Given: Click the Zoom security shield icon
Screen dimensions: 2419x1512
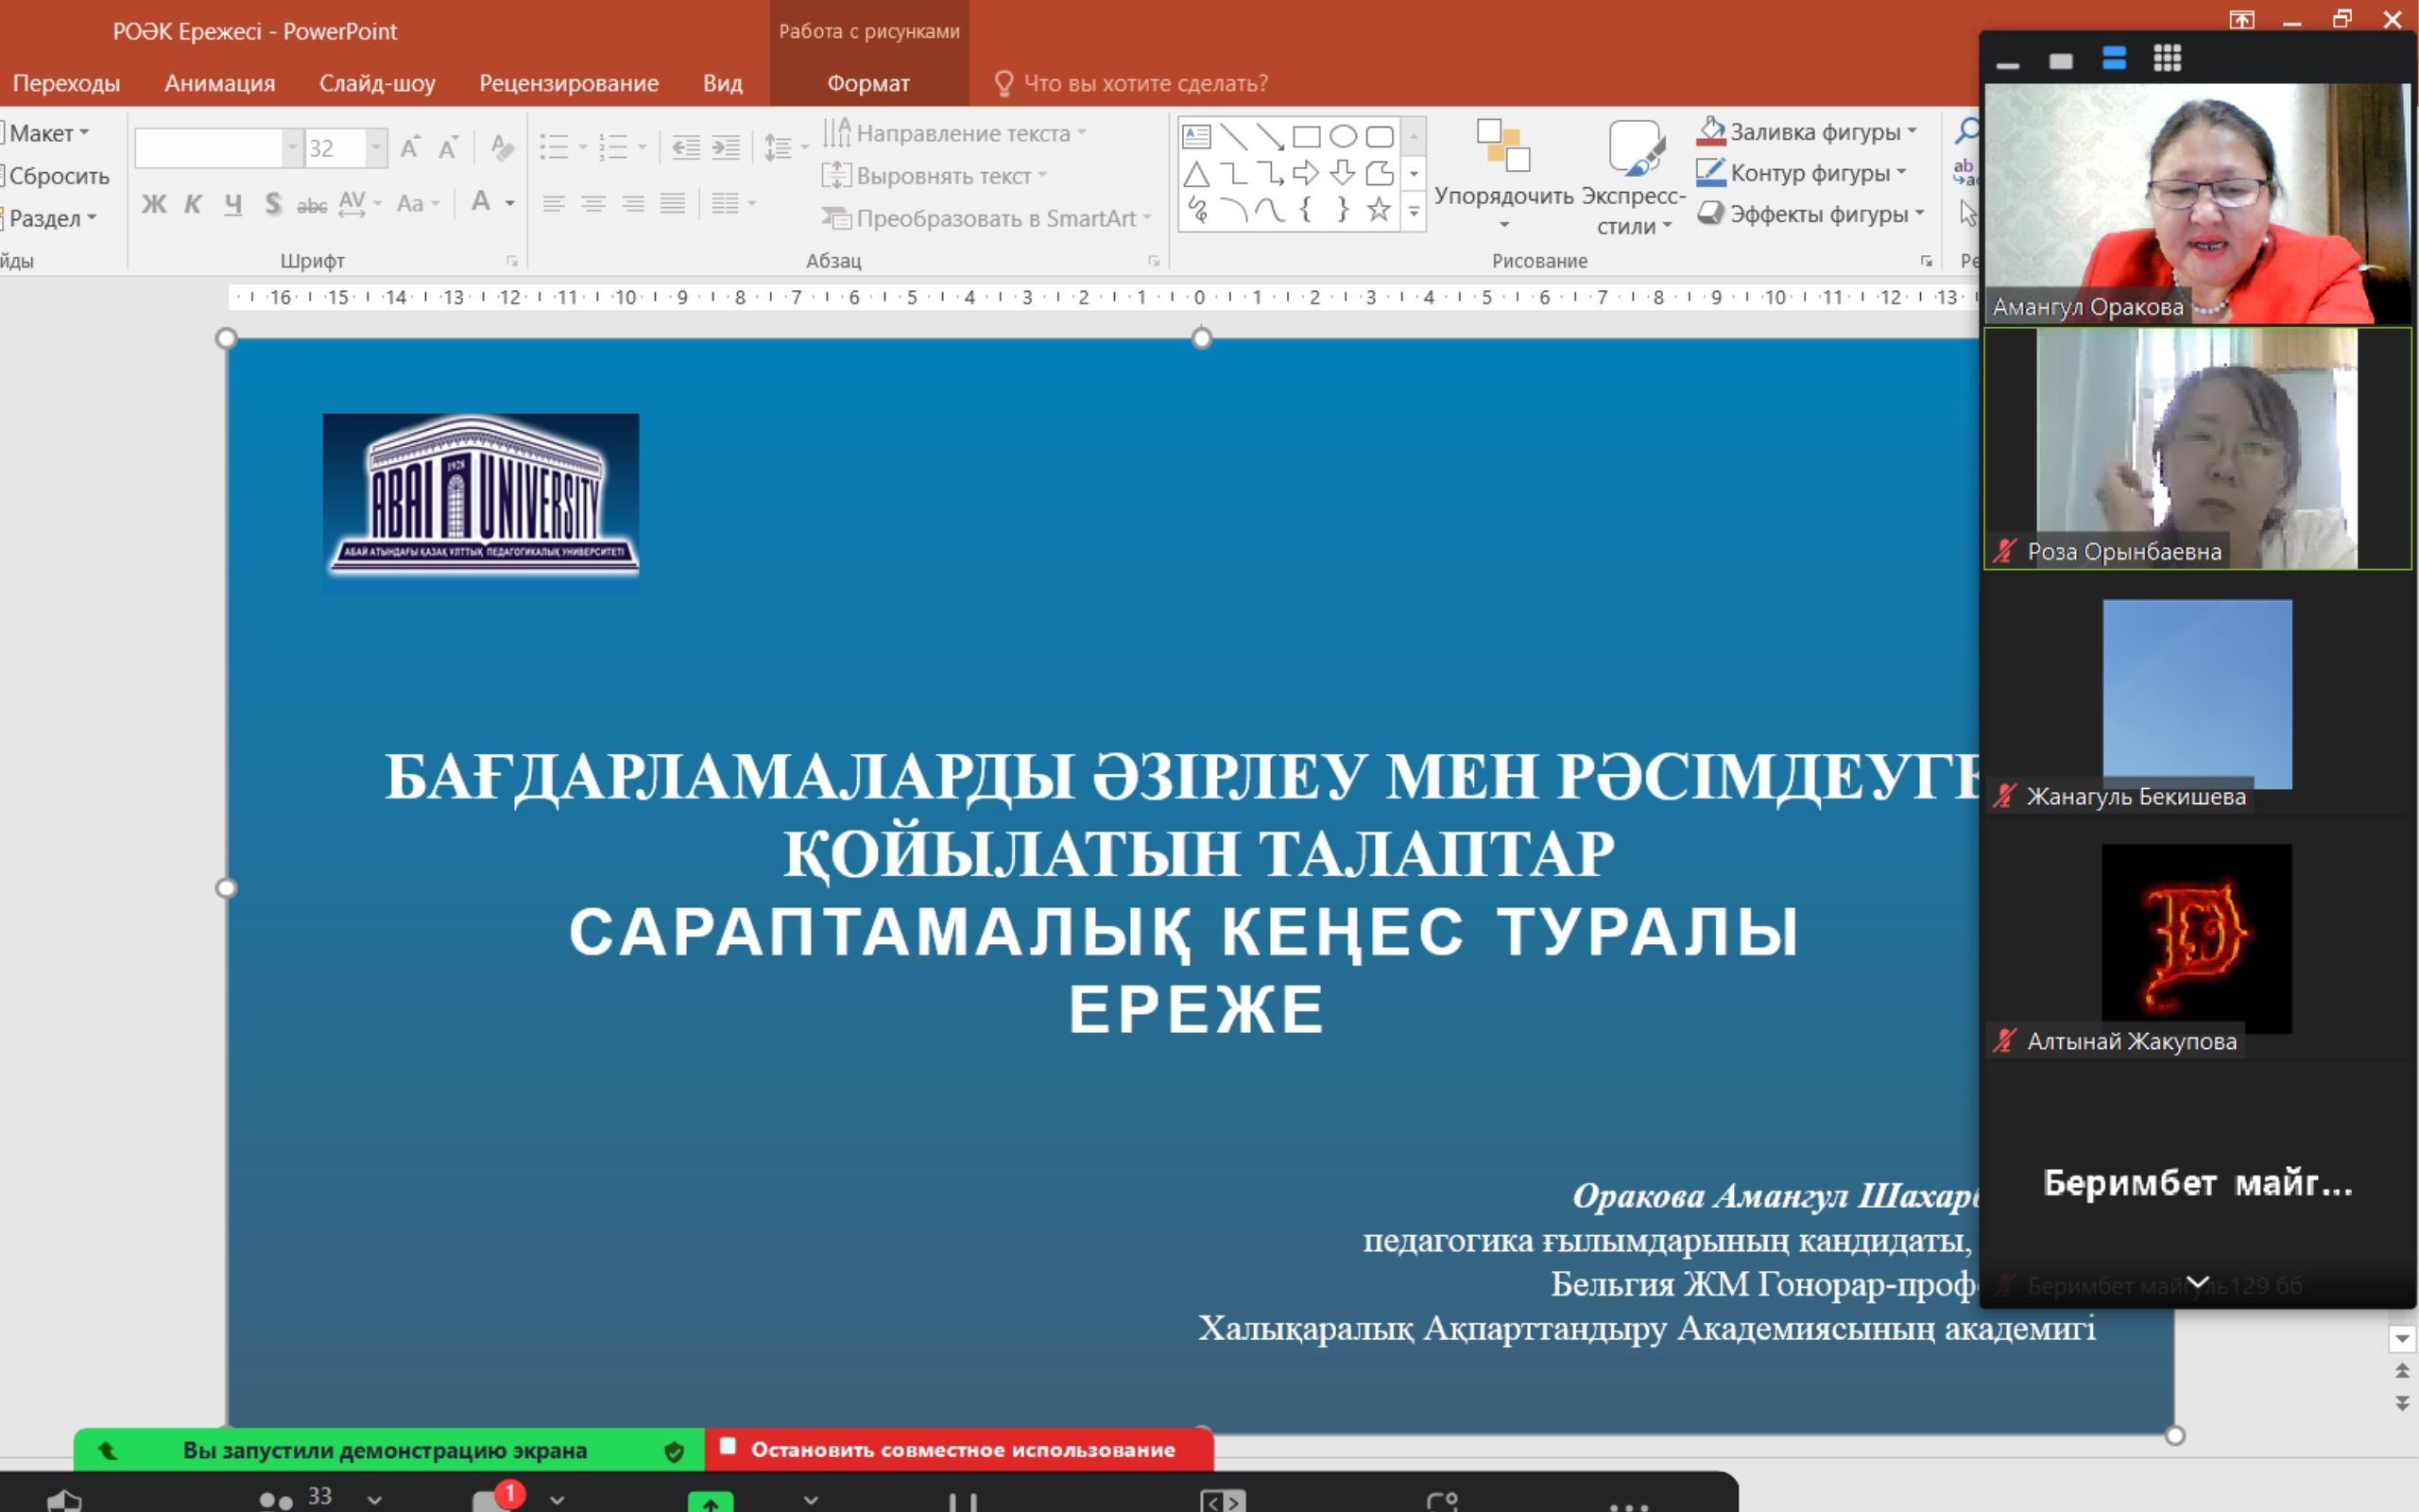Looking at the screenshot, I should (x=65, y=1501).
